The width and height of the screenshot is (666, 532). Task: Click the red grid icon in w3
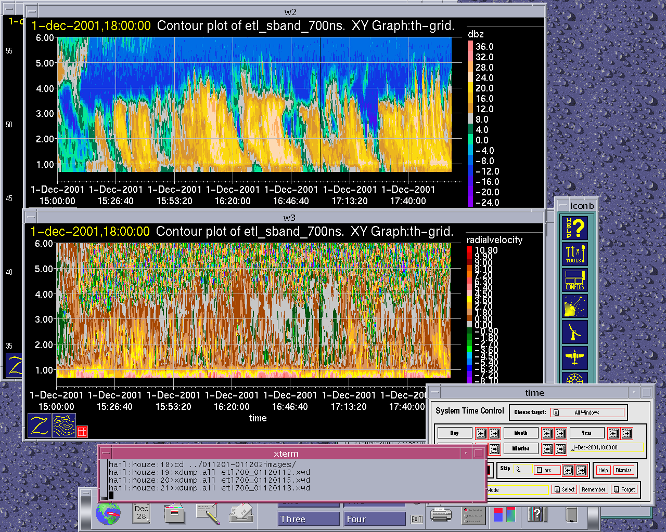click(82, 431)
